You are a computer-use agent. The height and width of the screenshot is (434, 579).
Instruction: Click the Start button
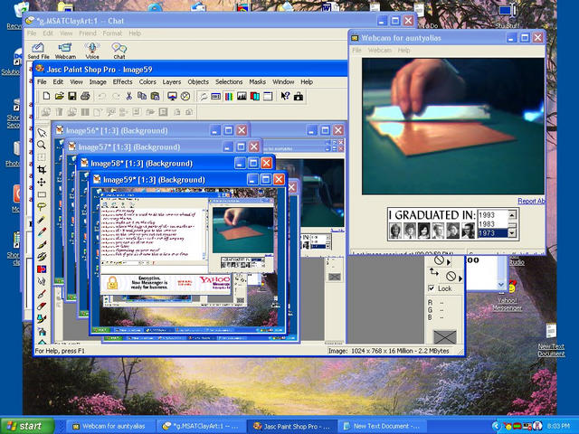click(x=27, y=426)
